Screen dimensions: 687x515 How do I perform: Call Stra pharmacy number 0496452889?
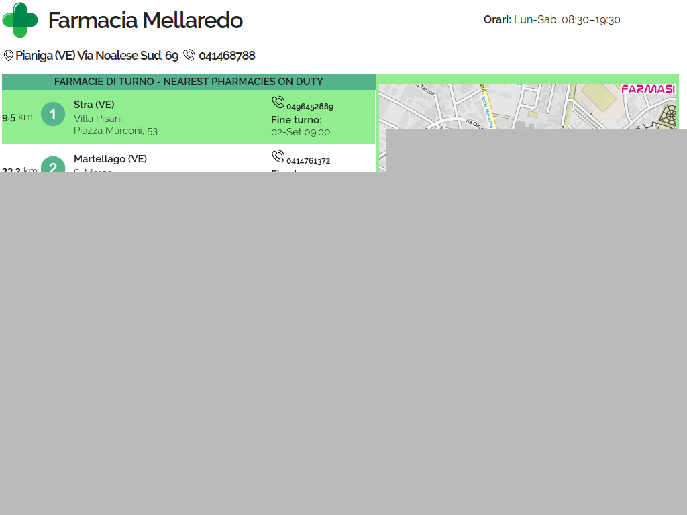tap(309, 107)
